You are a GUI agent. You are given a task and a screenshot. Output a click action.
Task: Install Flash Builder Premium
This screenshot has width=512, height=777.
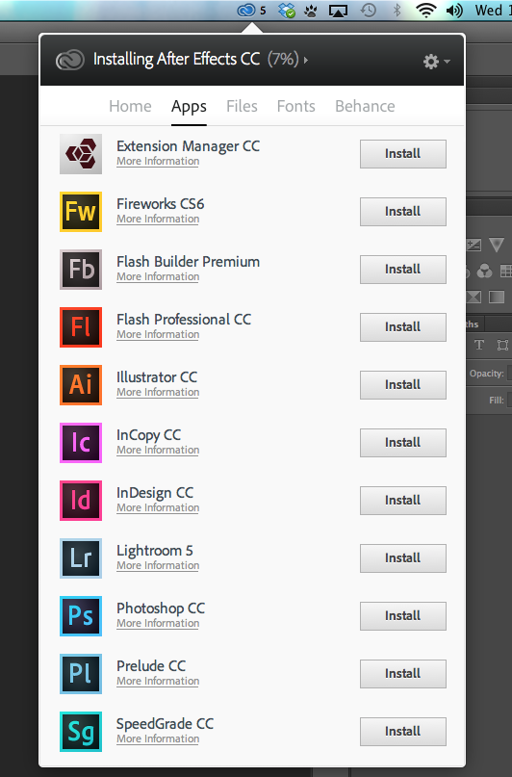(403, 270)
